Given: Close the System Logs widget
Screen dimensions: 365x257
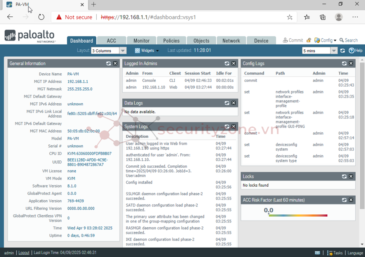Looking at the screenshot, I should (234, 127).
